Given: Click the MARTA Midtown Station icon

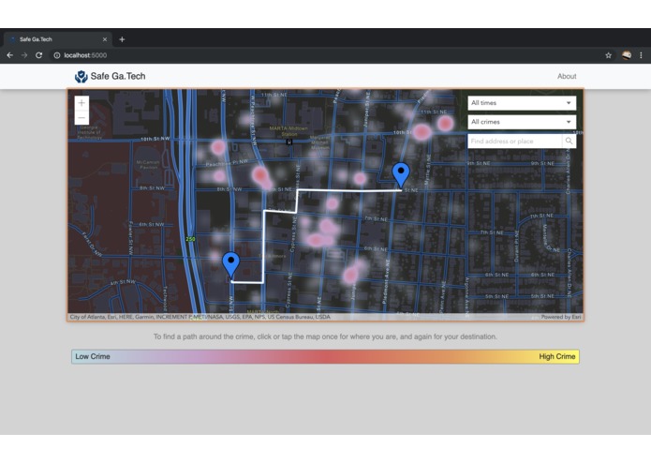Looking at the screenshot, I should coord(289,142).
